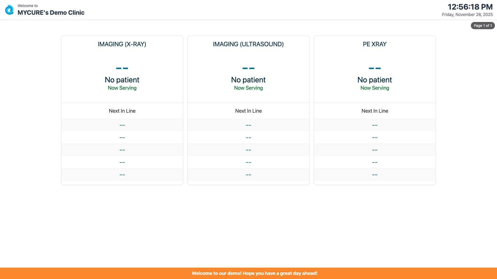The width and height of the screenshot is (497, 279).
Task: Click Next In Line header in ULTRASOUND card
Action: coord(248,111)
